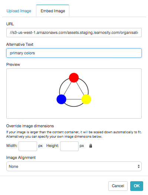The image size is (148, 195).
Task: Click the blue circle in preview
Action: pos(61,99)
